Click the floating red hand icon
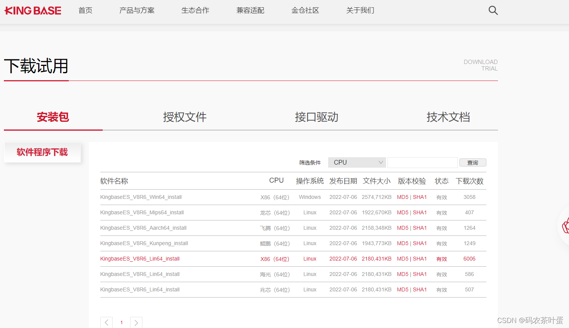 pyautogui.click(x=565, y=225)
